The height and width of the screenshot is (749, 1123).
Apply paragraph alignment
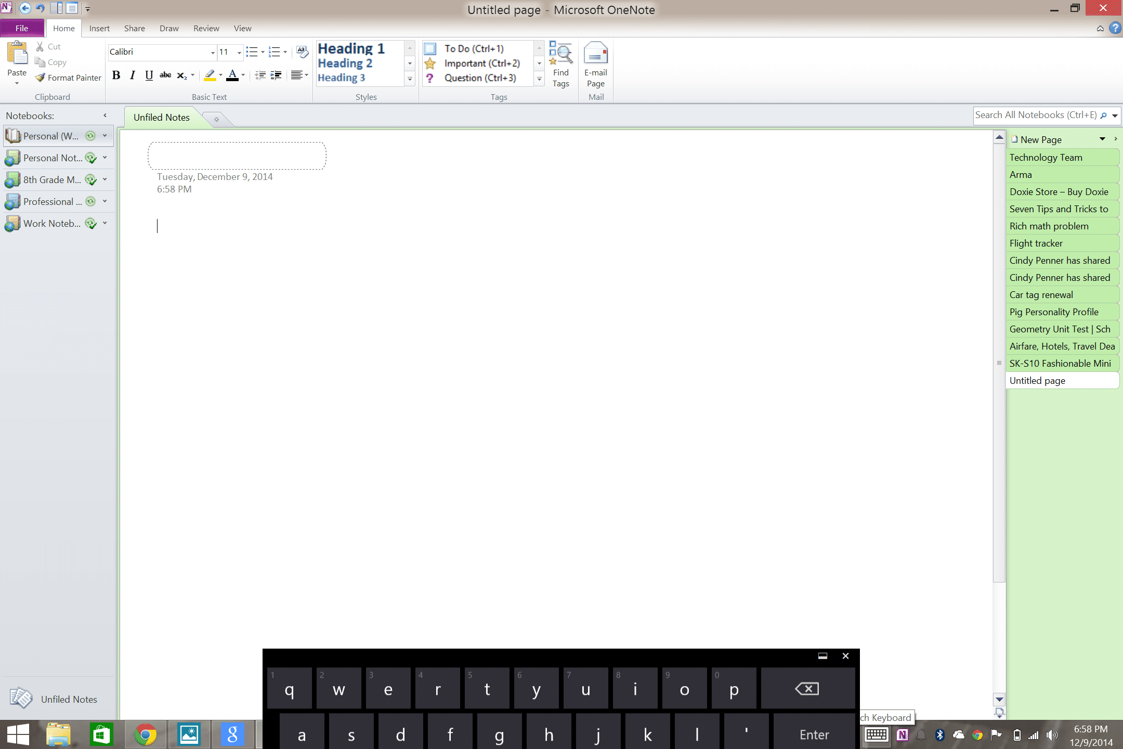296,75
